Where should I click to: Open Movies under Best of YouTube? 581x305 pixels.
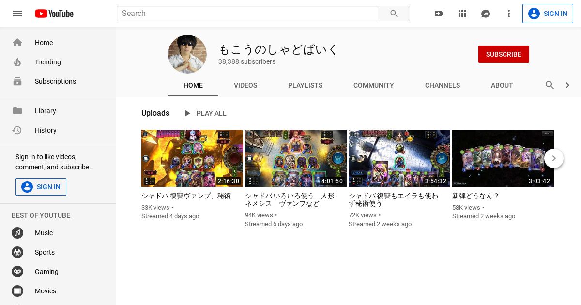click(x=46, y=291)
